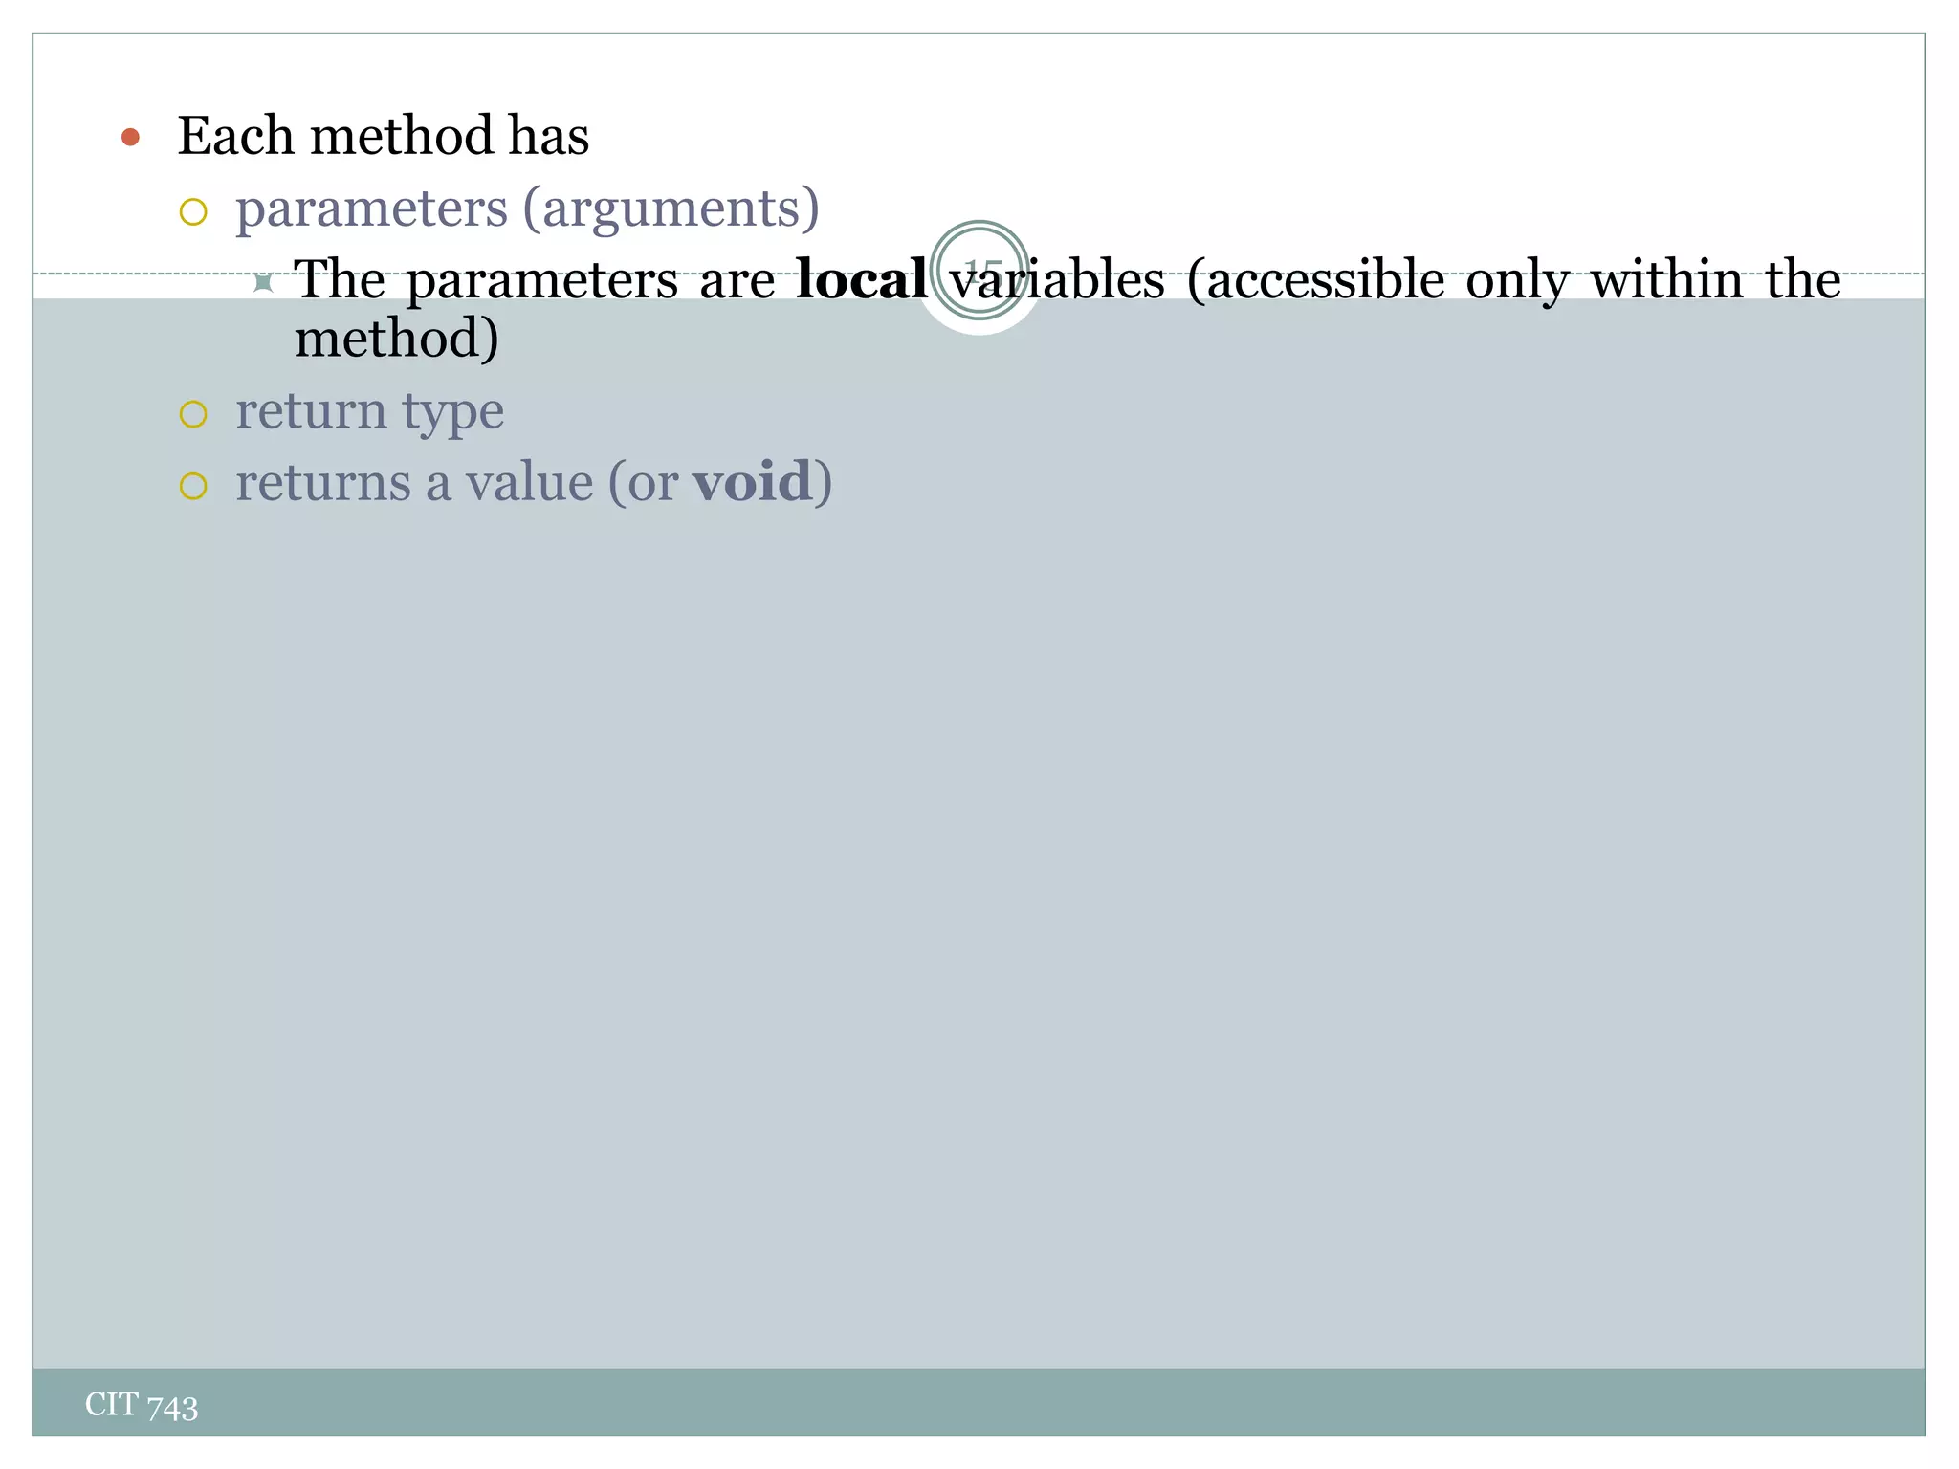Click the words The parameters are

click(x=535, y=280)
